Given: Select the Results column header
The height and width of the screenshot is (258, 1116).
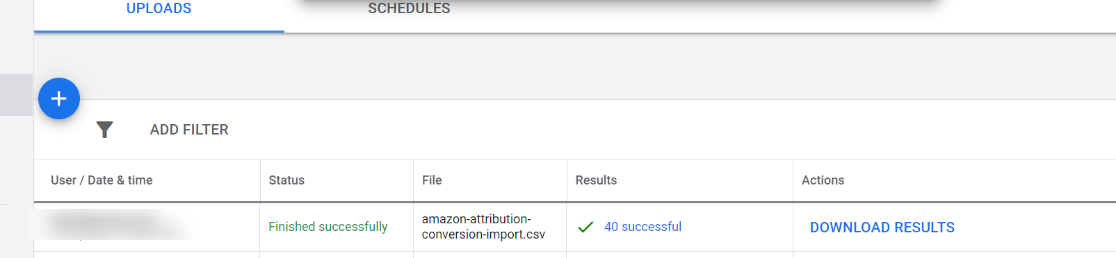Looking at the screenshot, I should pyautogui.click(x=596, y=180).
